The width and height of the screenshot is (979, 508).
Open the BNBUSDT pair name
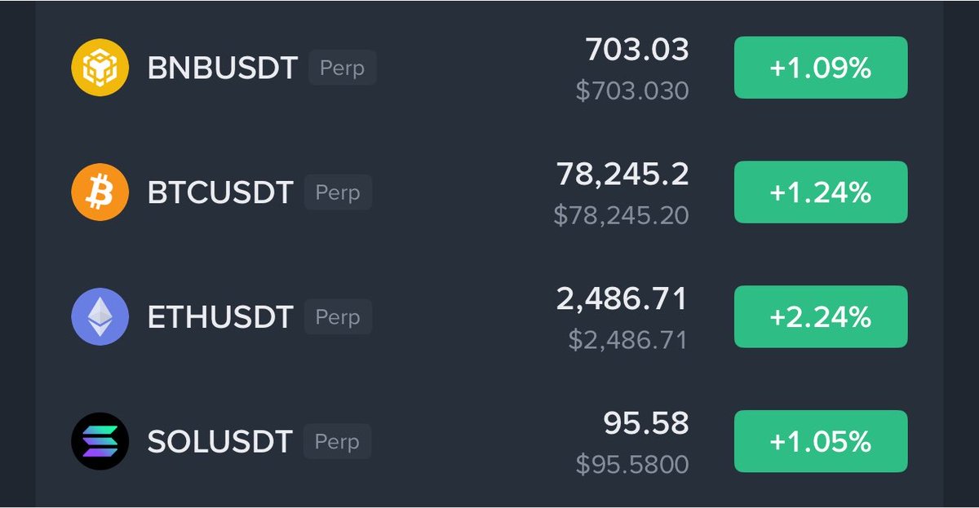[x=223, y=68]
